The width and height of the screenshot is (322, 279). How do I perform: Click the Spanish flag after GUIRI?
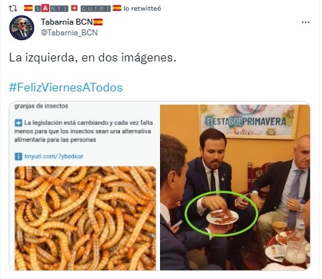[117, 8]
